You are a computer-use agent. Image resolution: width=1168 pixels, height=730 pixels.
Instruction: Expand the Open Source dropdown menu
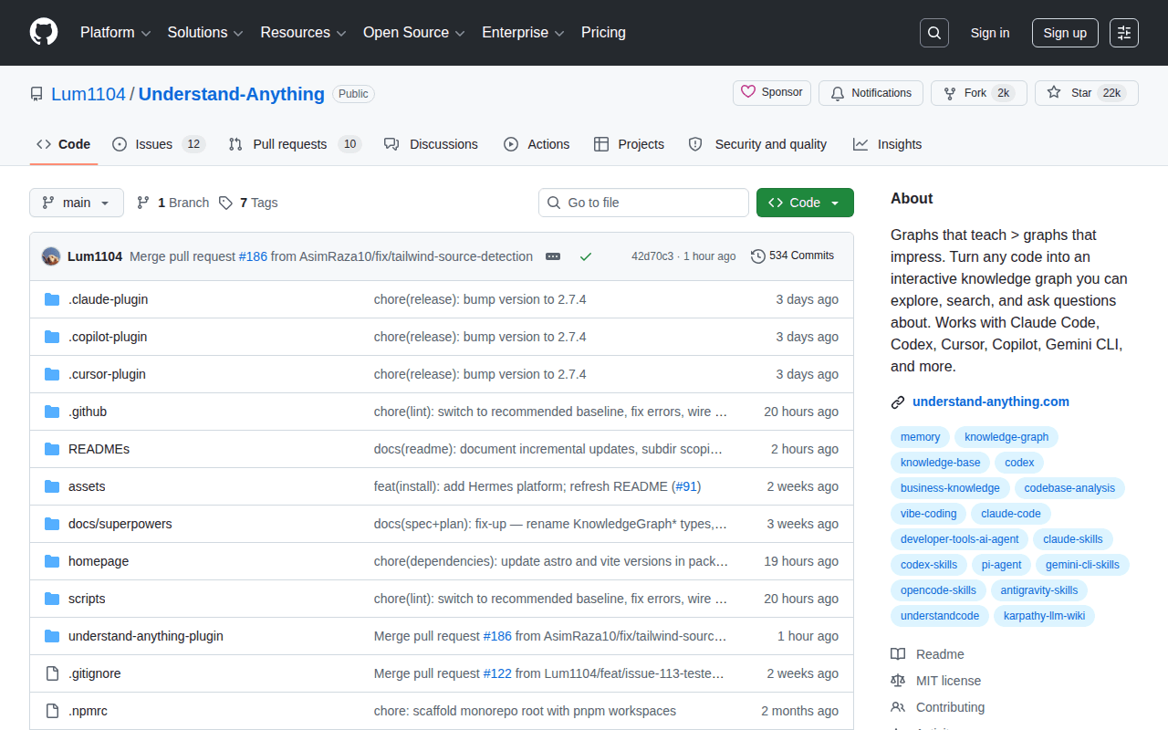coord(414,33)
